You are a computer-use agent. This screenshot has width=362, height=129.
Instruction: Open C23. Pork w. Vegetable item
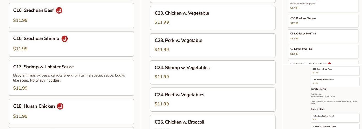pos(213,45)
